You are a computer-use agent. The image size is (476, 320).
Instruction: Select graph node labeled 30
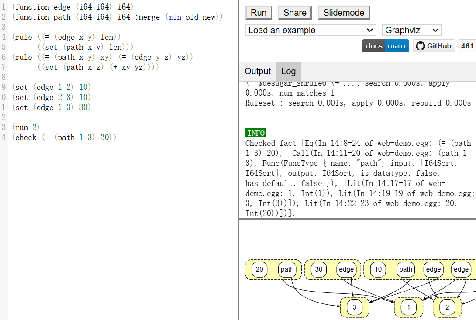click(319, 269)
